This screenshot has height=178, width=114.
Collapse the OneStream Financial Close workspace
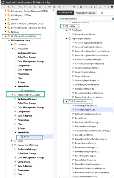click(6, 36)
